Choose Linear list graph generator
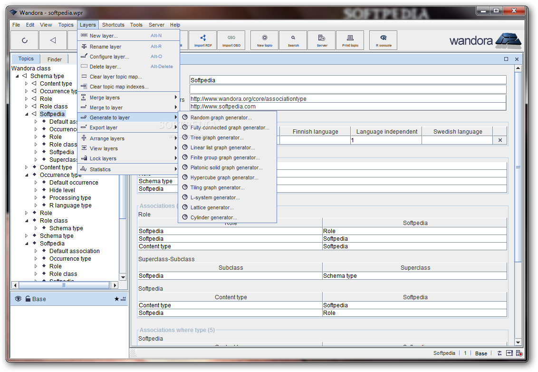 tap(228, 147)
